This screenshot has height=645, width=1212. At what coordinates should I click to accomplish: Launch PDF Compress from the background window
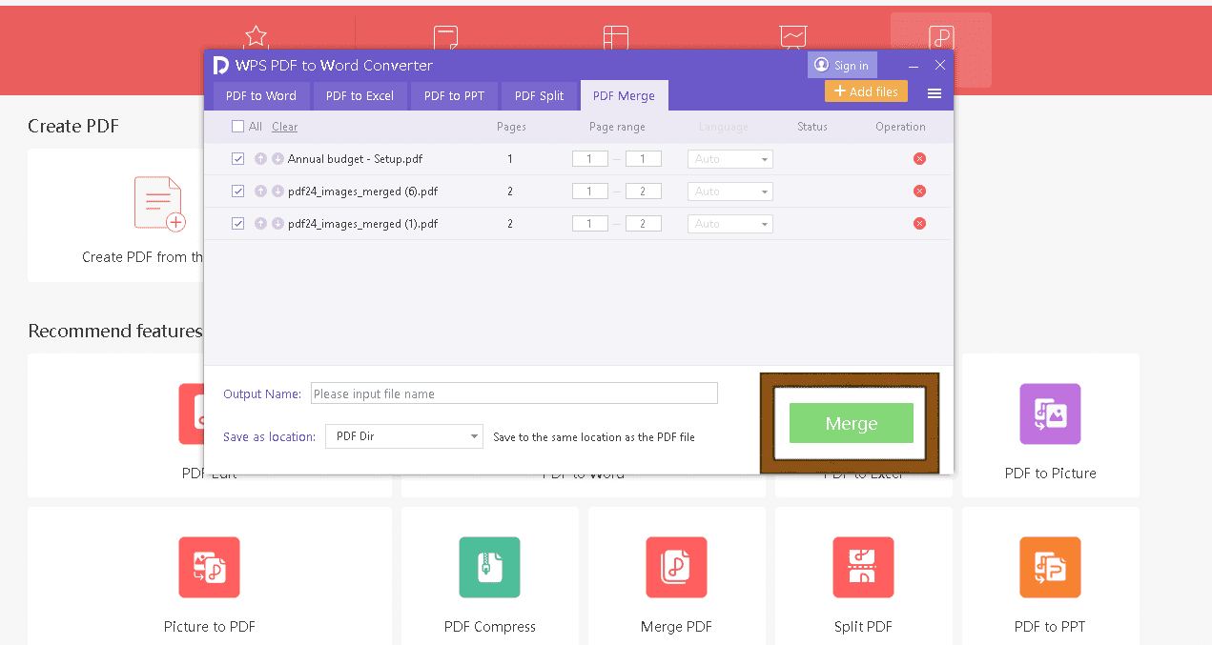point(489,567)
